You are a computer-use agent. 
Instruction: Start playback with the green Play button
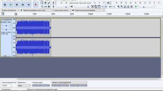pyautogui.click(x=11, y=5)
